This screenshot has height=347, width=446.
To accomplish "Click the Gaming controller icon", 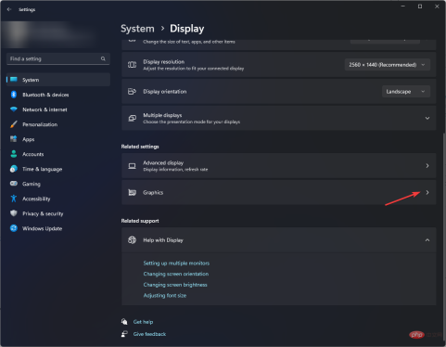I will click(x=14, y=184).
